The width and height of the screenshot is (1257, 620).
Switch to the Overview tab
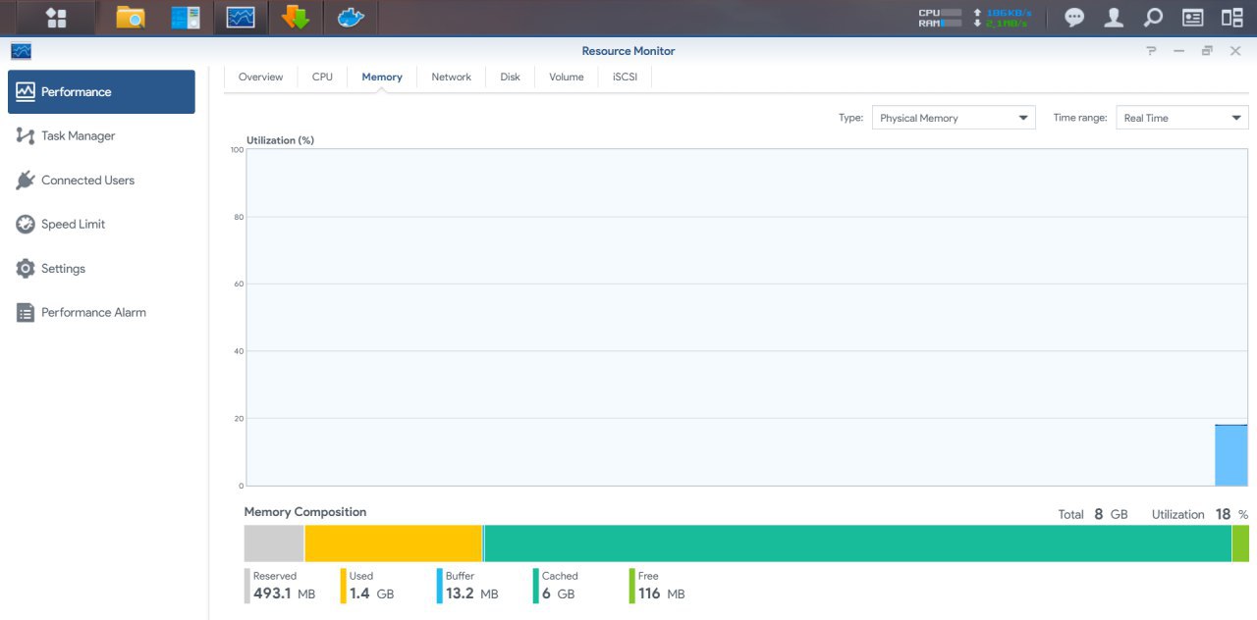(260, 77)
